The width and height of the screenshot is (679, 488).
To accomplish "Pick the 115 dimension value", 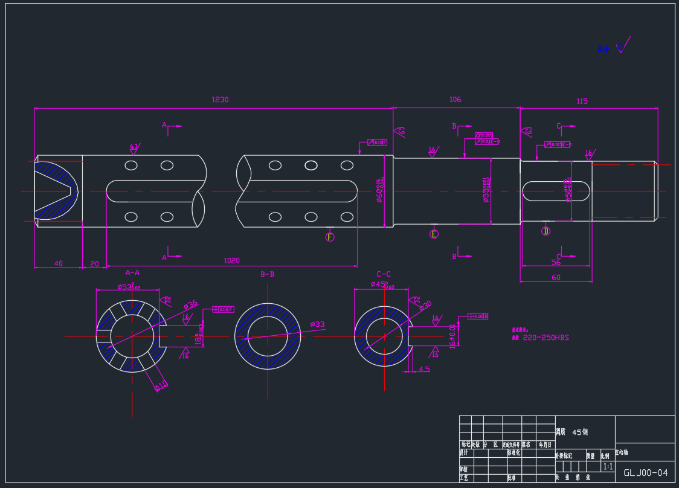I will (x=582, y=101).
